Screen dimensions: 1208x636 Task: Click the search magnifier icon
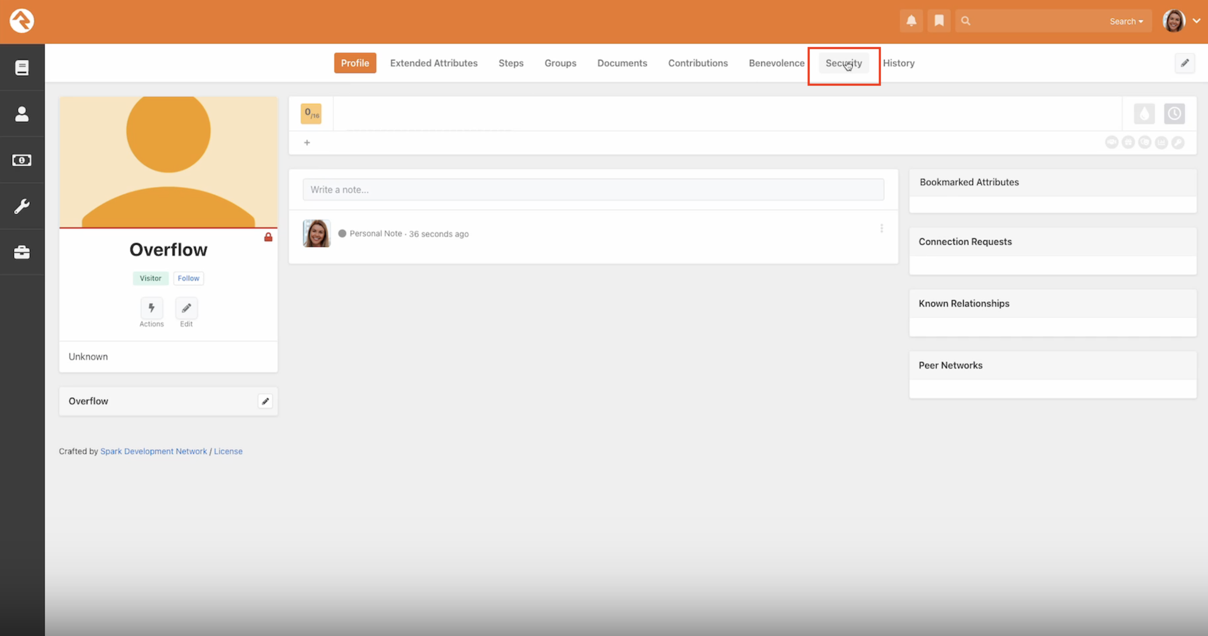pos(965,21)
